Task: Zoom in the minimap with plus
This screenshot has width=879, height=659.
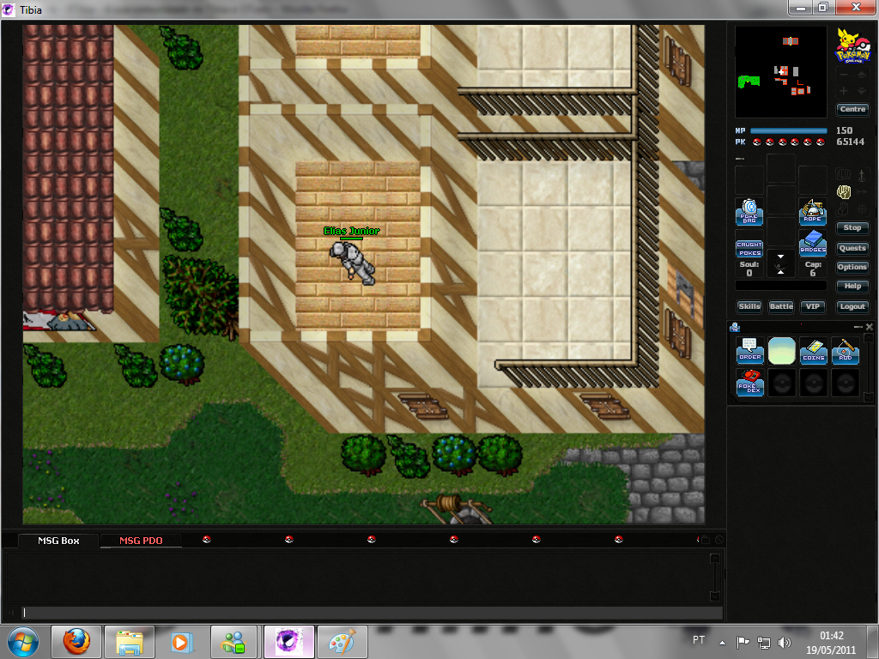Action: click(x=844, y=90)
